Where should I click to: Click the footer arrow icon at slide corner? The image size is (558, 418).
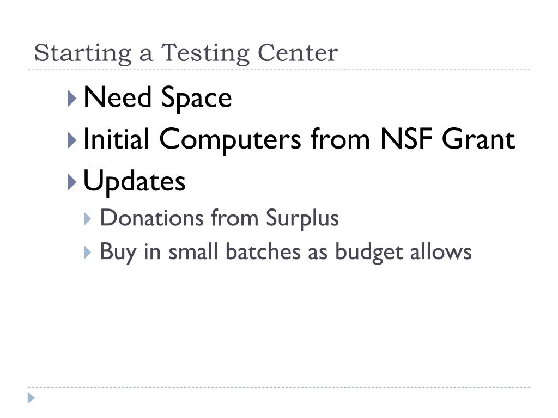pos(31,398)
